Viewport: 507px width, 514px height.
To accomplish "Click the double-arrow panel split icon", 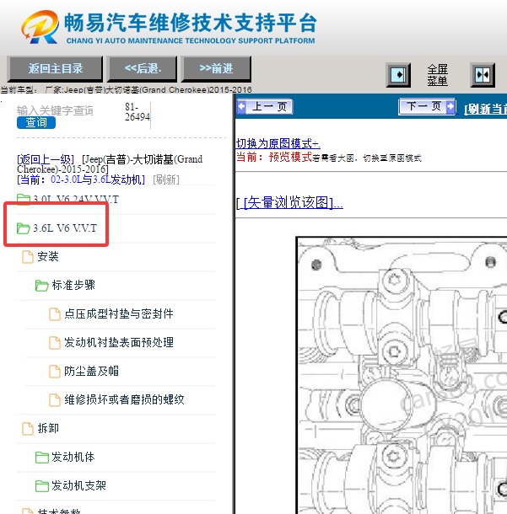I will pyautogui.click(x=483, y=75).
